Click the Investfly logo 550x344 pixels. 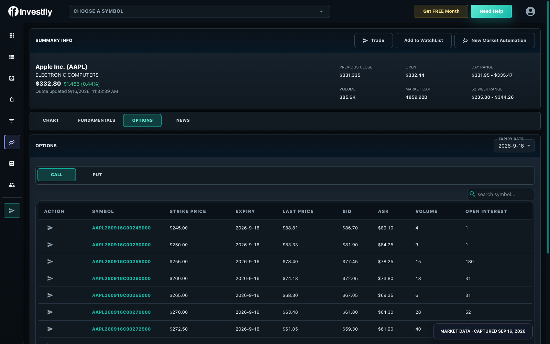pyautogui.click(x=30, y=12)
